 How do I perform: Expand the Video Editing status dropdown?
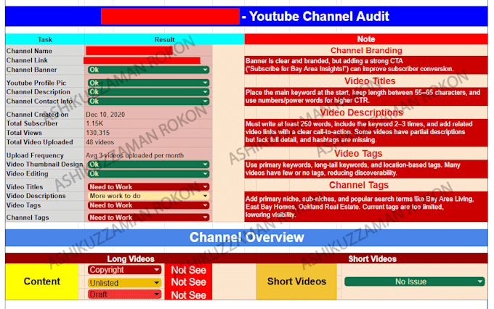pyautogui.click(x=148, y=173)
